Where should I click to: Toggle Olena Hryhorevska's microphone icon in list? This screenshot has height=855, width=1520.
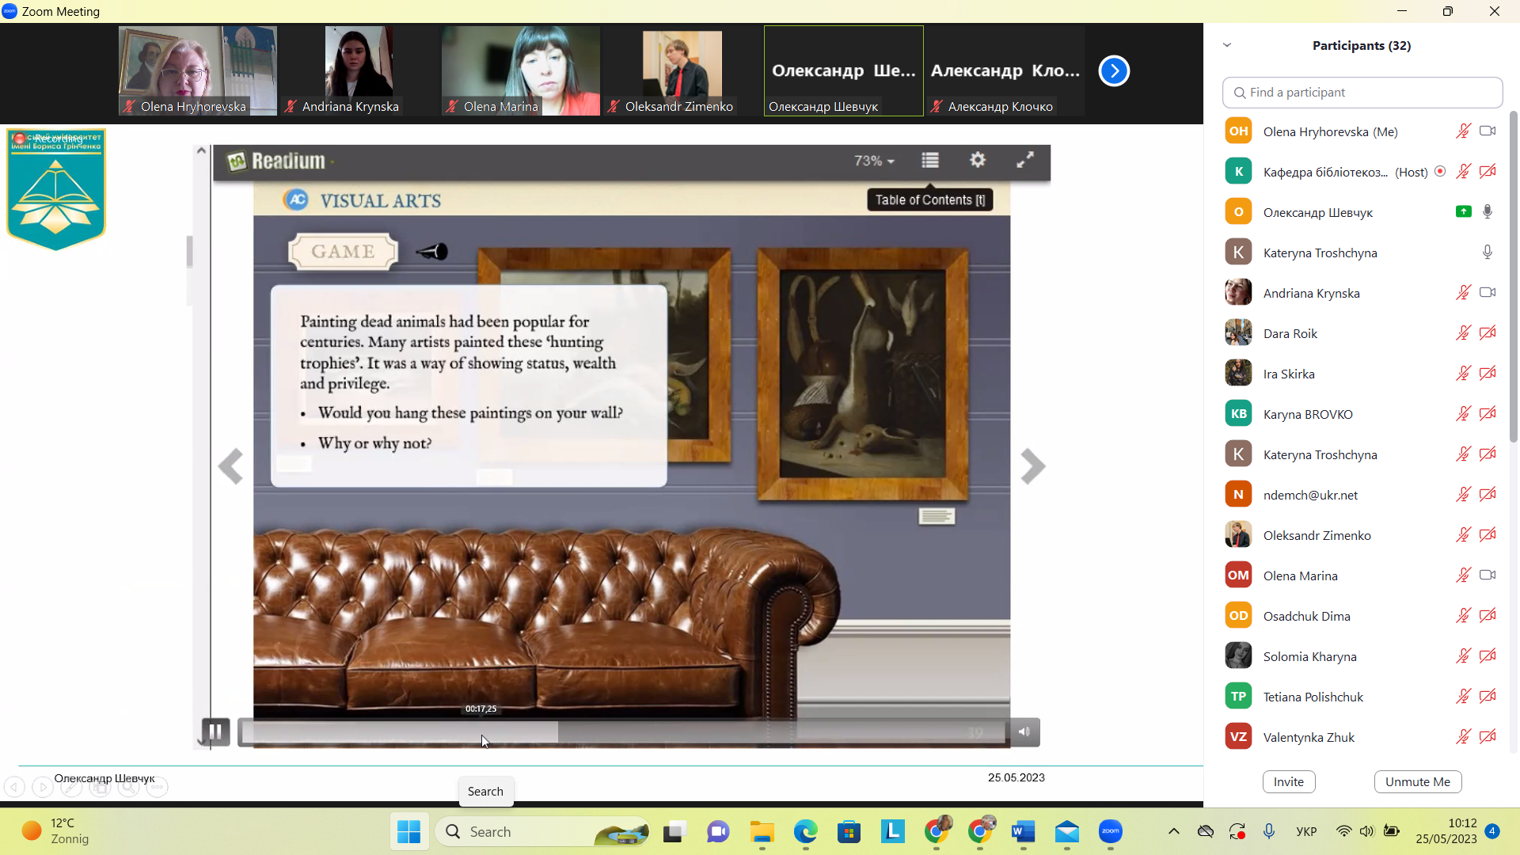pos(1463,131)
